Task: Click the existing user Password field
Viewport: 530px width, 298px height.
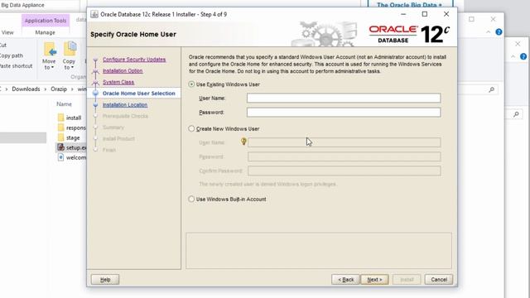Action: coord(344,113)
